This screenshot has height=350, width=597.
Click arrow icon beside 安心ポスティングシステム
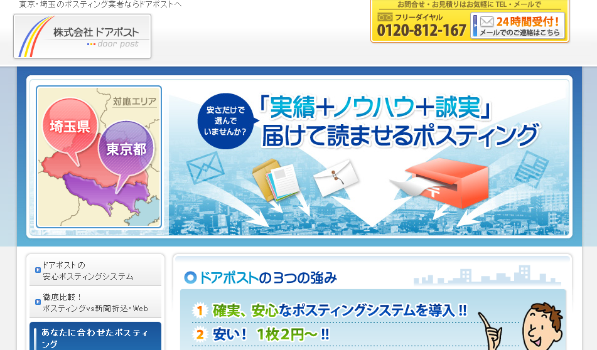point(38,270)
